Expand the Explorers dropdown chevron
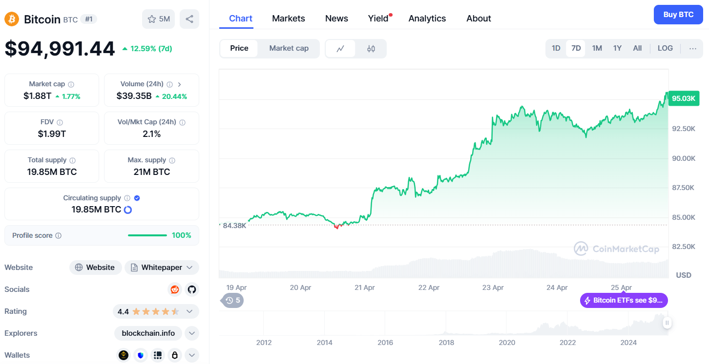Image resolution: width=709 pixels, height=364 pixels. (192, 333)
